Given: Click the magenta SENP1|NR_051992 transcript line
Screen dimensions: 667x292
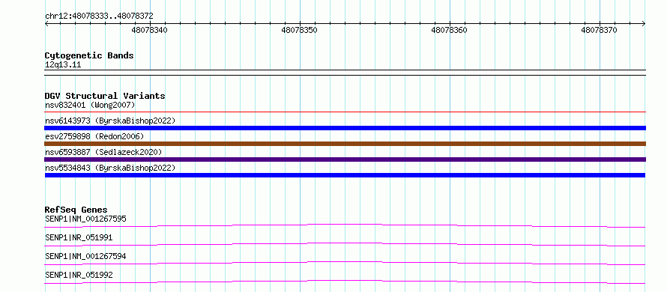Looking at the screenshot, I should 345,282.
